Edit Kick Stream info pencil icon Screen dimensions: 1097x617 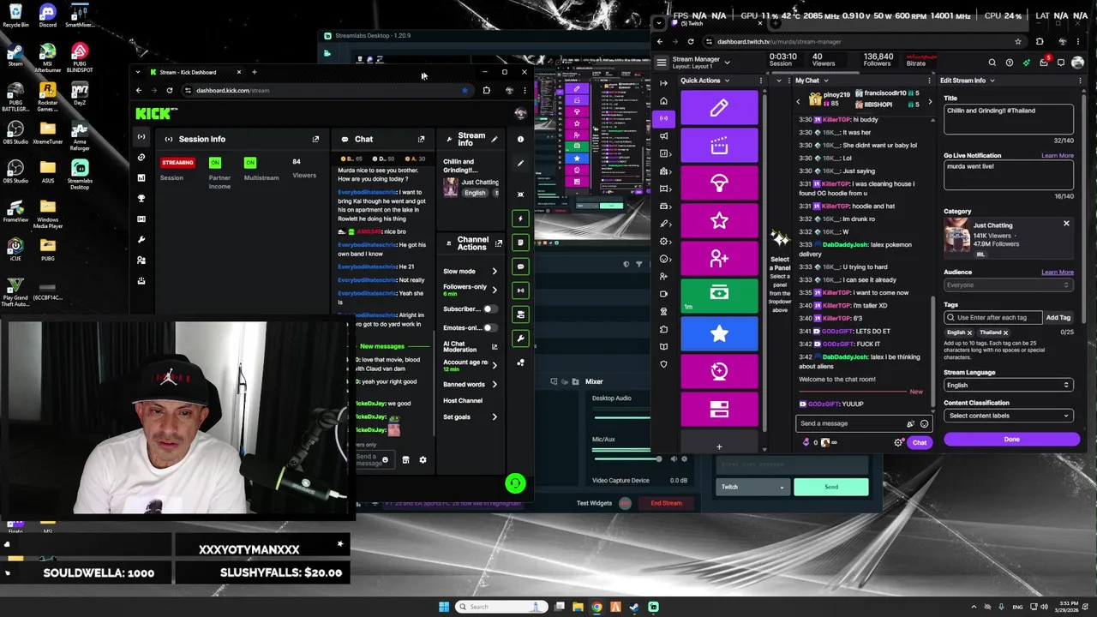pyautogui.click(x=494, y=139)
